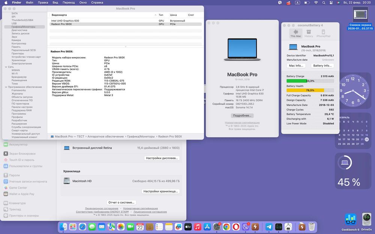The height and width of the screenshot is (234, 375).
Task: Open Touch ID и пароль settings
Action: click(19, 160)
